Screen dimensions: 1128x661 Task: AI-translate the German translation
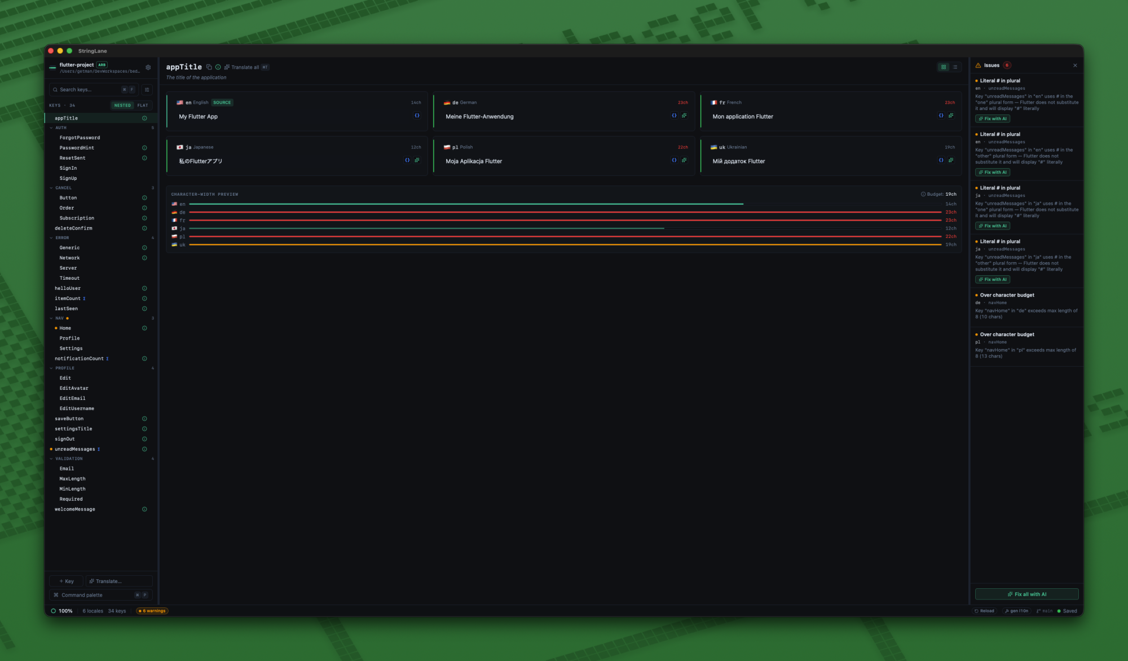click(684, 116)
